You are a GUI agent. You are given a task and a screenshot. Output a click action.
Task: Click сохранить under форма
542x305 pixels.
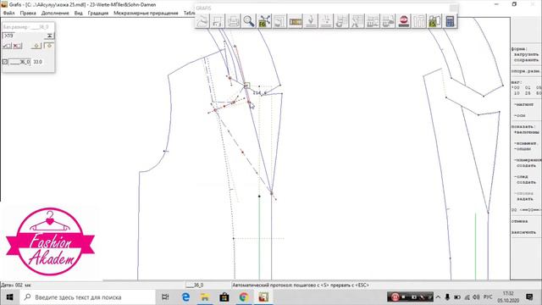(x=526, y=60)
